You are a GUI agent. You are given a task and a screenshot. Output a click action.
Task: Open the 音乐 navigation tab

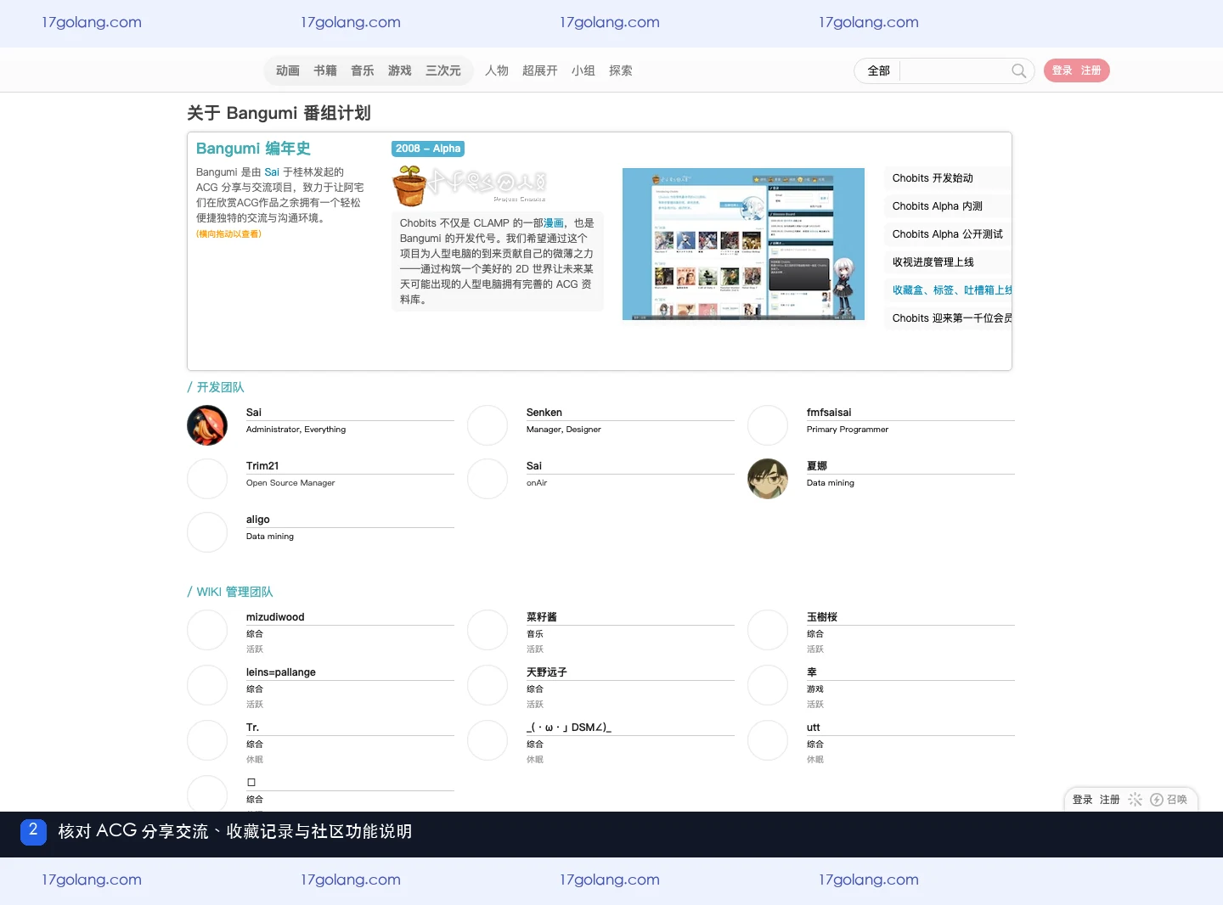tap(362, 70)
